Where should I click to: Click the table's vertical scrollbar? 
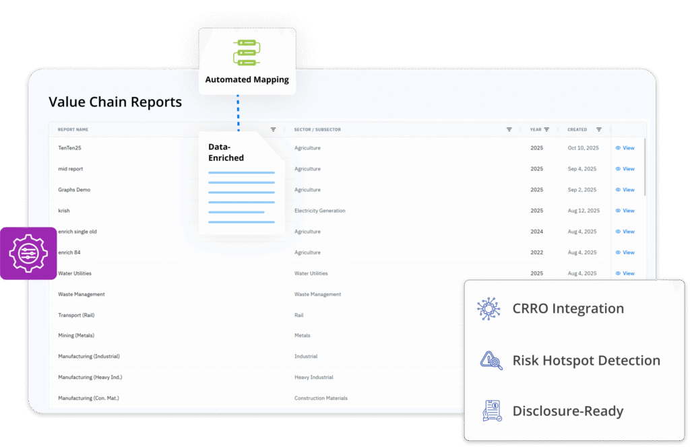(x=645, y=167)
